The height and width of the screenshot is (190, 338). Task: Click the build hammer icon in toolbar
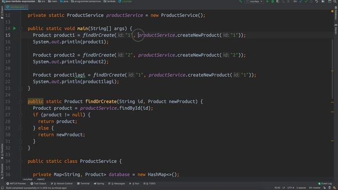click(240, 2)
